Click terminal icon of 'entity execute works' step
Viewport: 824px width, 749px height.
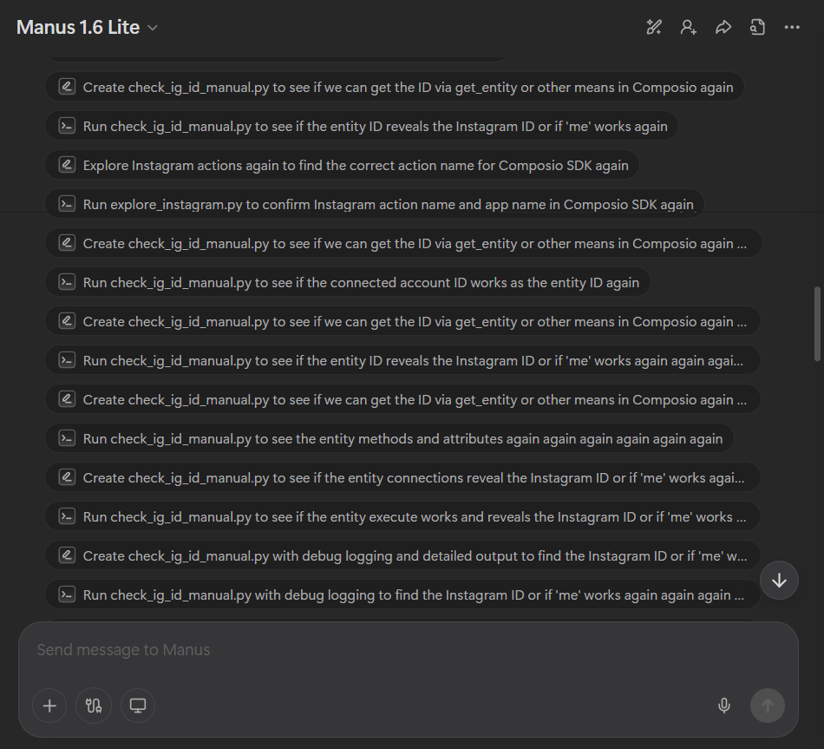point(67,516)
